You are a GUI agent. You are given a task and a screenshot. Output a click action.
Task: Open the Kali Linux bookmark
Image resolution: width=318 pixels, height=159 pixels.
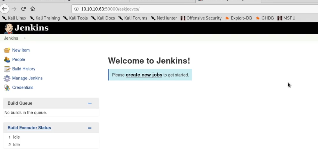click(x=14, y=18)
